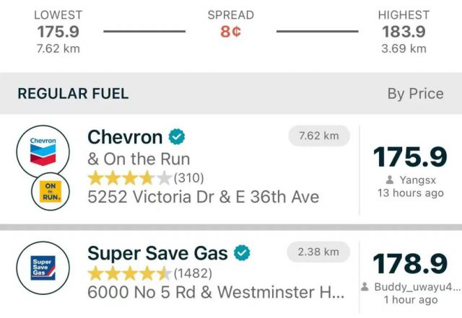Tap Chevron's star rating with 310 reviews
Viewport: 462px width, 318px height.
click(146, 178)
